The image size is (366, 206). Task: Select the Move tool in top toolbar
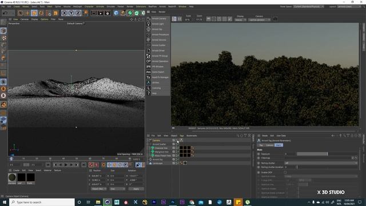pyautogui.click(x=27, y=13)
